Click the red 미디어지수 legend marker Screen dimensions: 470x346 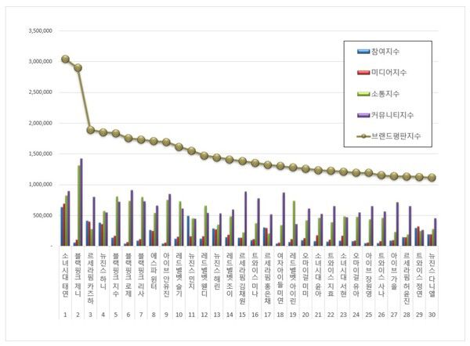pyautogui.click(x=365, y=74)
